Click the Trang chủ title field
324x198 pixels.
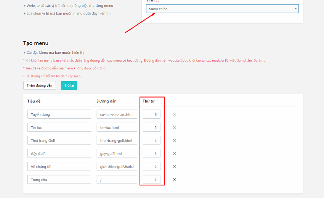coord(59,180)
